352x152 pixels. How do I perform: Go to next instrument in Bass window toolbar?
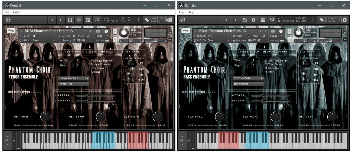[235, 20]
